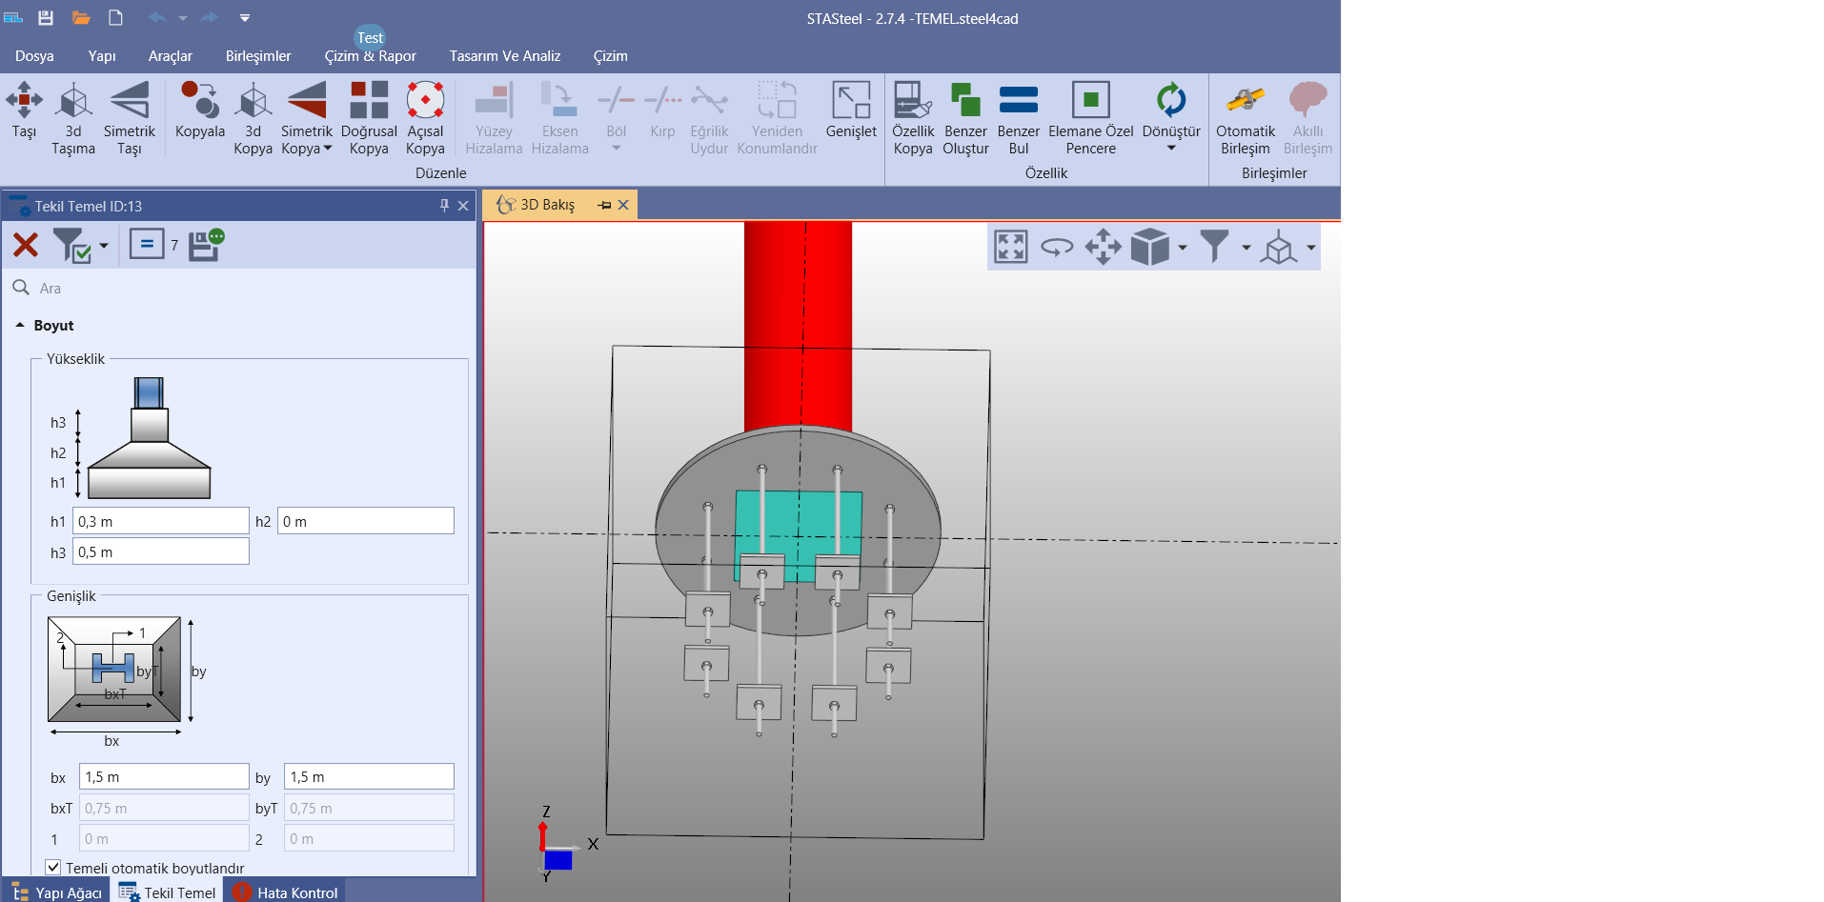The height and width of the screenshot is (902, 1824).
Task: Open the Dönüştür dropdown
Action: click(x=1171, y=148)
